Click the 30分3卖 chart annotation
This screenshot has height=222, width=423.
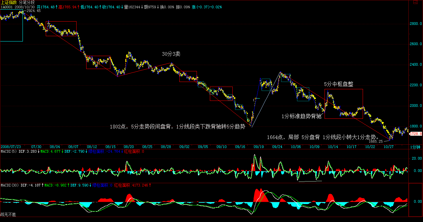[171, 54]
